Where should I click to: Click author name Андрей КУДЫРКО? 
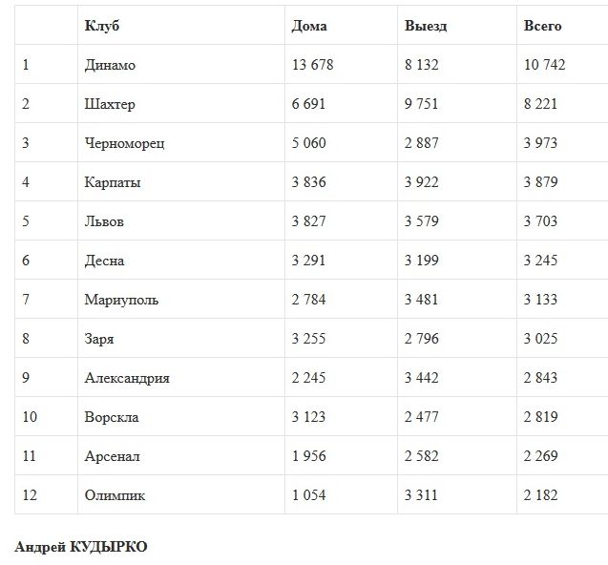pos(81,547)
